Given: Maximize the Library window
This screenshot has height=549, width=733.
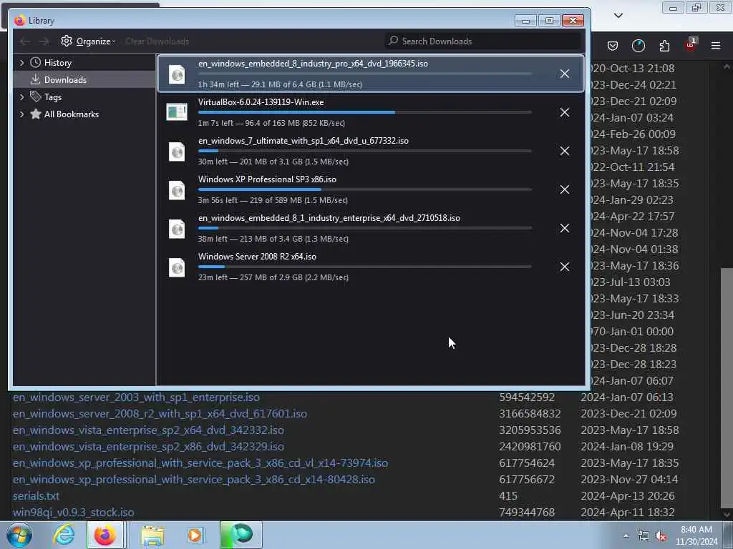Looking at the screenshot, I should tap(549, 21).
